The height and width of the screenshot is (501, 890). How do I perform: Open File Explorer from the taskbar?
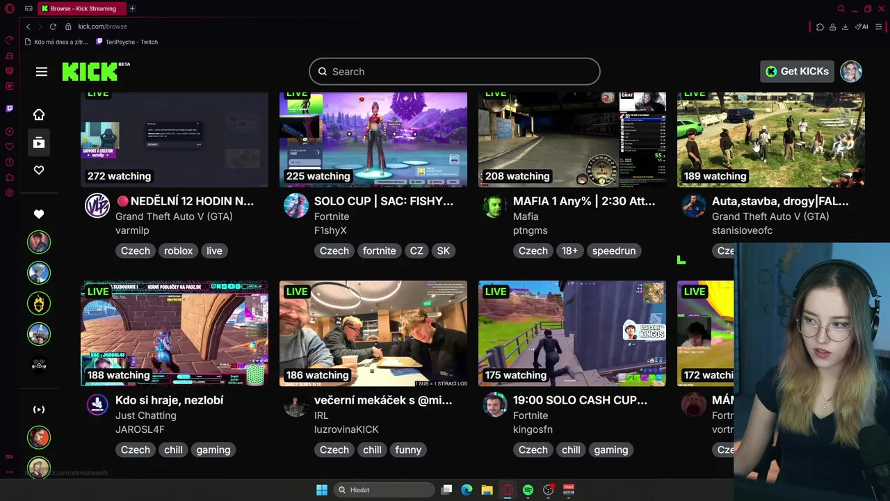tap(487, 490)
